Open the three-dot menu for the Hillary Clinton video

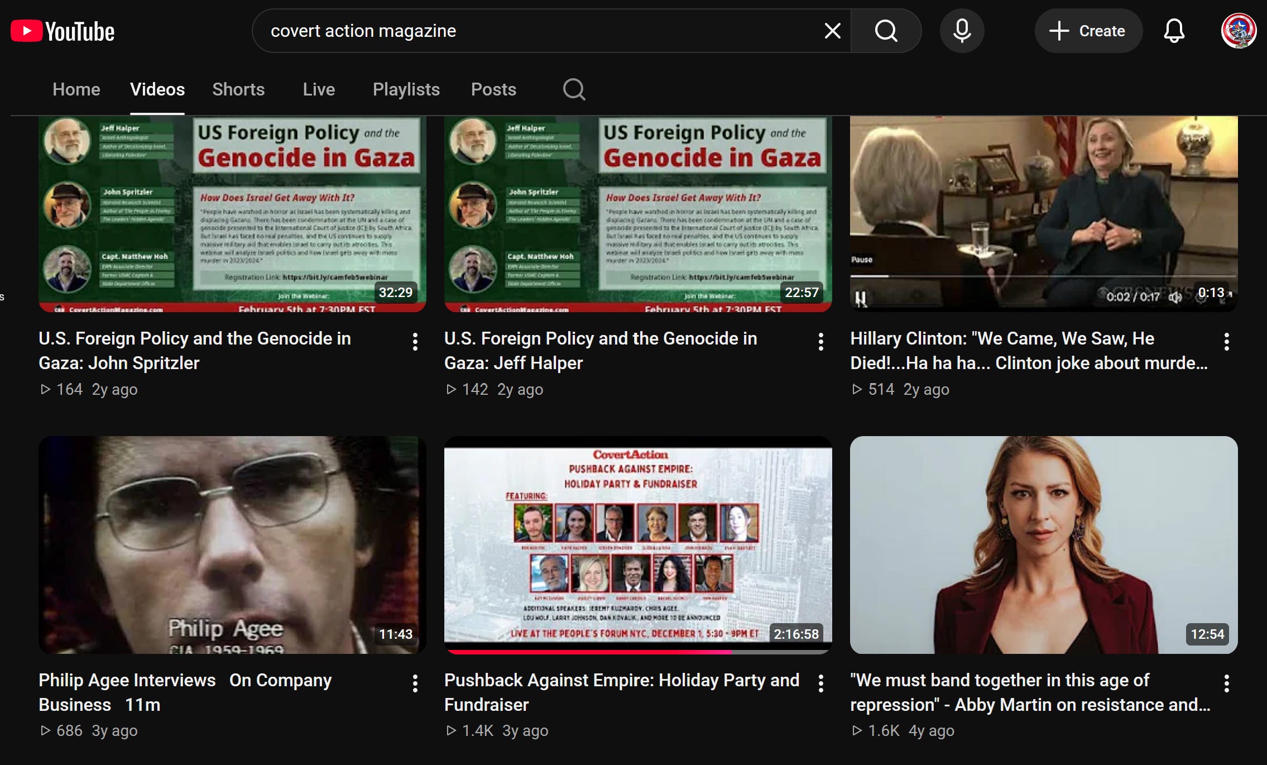(1226, 342)
